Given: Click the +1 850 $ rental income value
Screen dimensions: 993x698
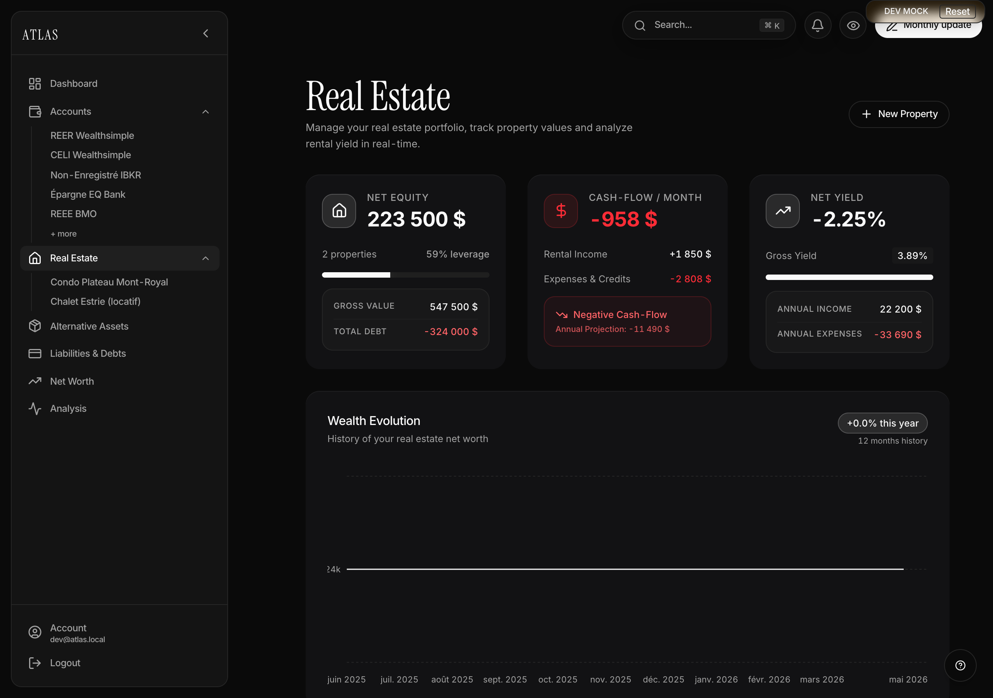Looking at the screenshot, I should click(690, 254).
